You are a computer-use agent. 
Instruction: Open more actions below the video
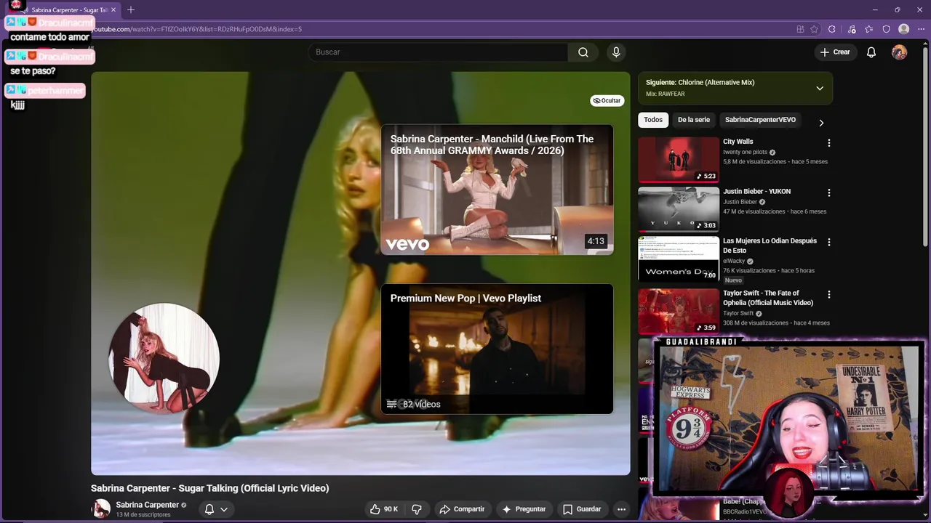click(621, 509)
